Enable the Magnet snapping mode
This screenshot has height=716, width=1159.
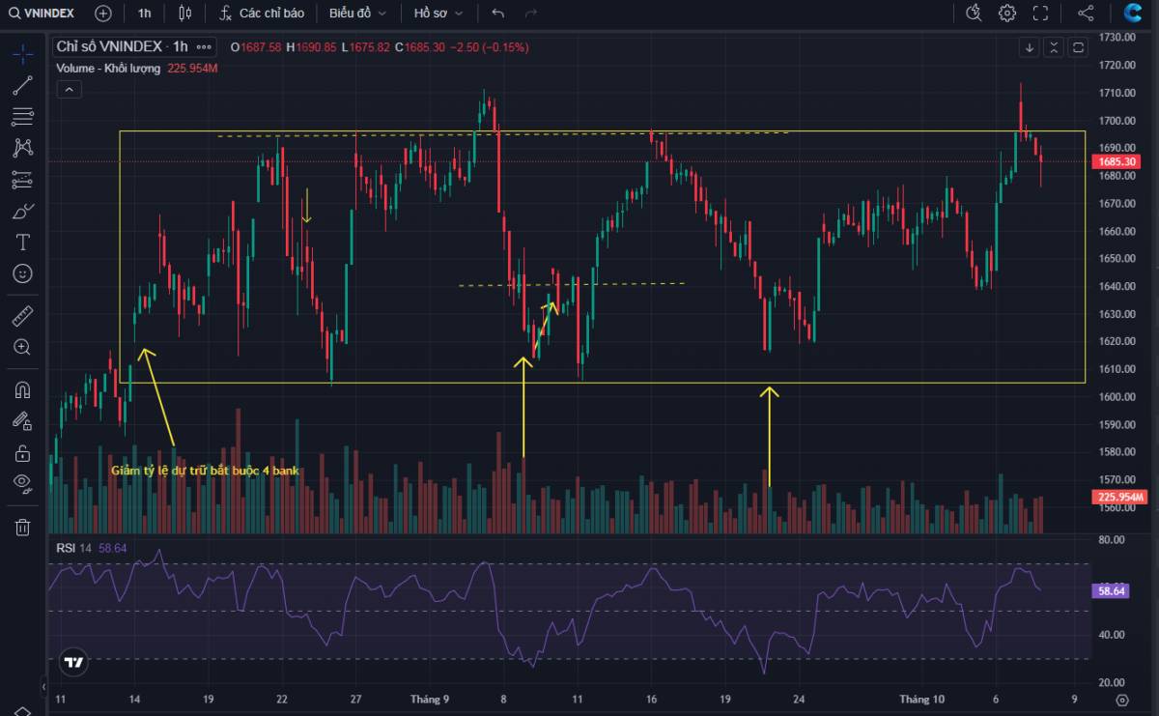pos(21,389)
